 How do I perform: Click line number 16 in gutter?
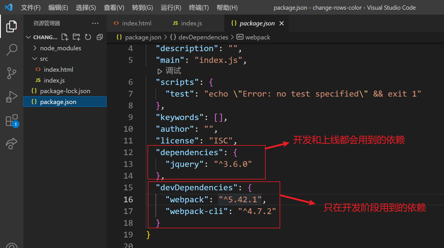click(x=128, y=199)
